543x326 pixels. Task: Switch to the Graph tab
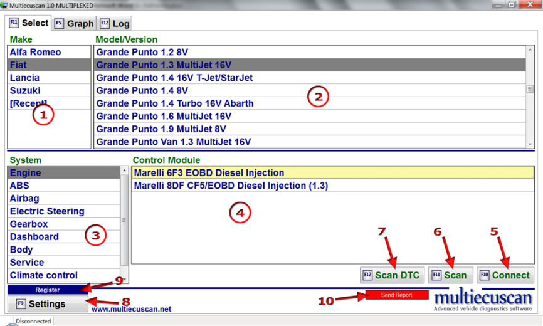pyautogui.click(x=74, y=24)
